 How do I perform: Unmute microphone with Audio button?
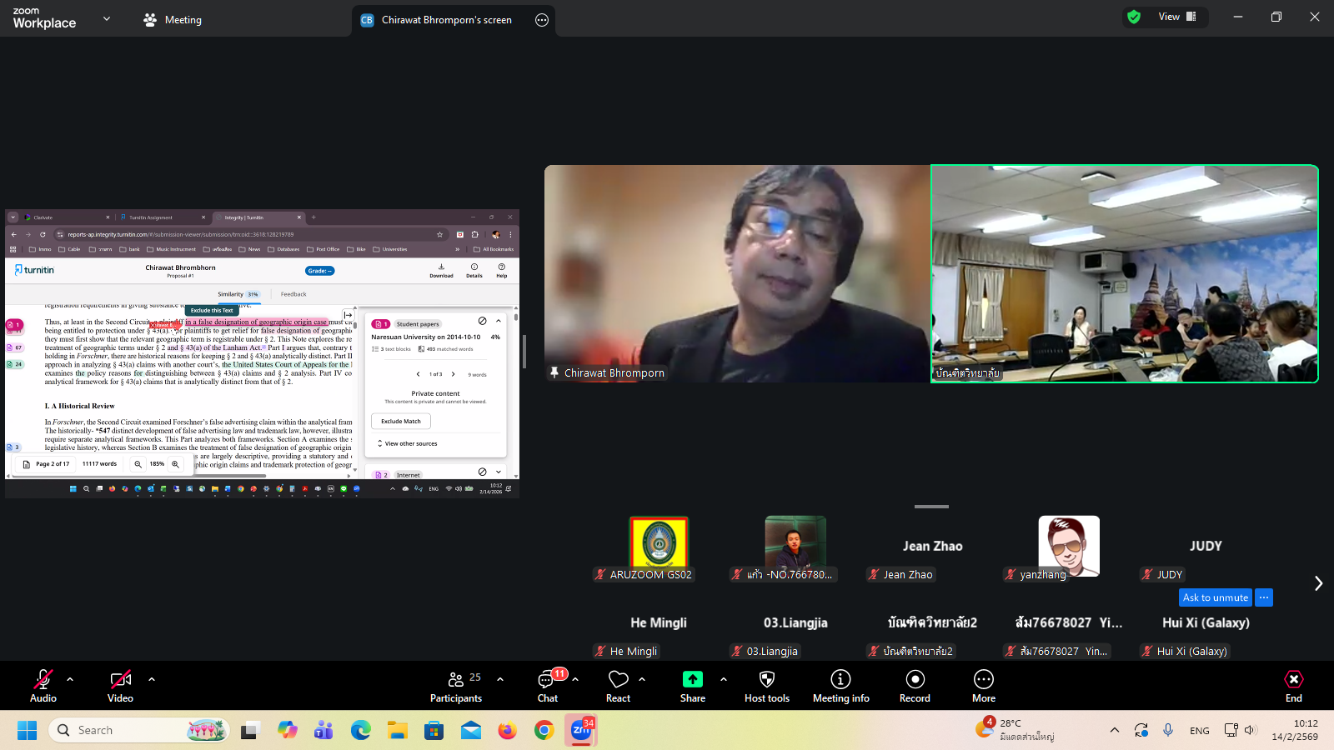coord(43,685)
